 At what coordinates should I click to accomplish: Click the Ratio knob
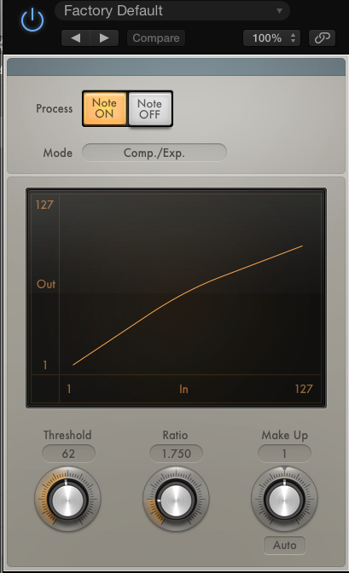coord(176,499)
